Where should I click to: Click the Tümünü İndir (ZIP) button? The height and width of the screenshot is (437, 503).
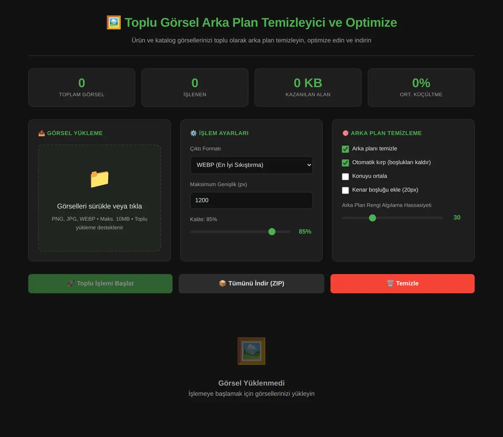251,284
